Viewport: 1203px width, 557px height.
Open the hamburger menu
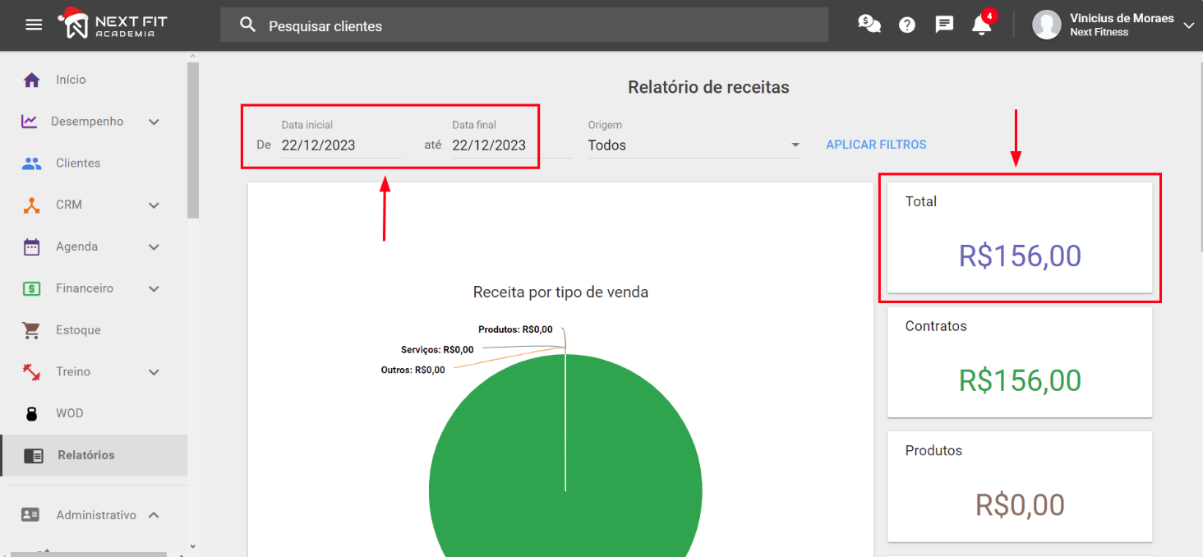[34, 25]
